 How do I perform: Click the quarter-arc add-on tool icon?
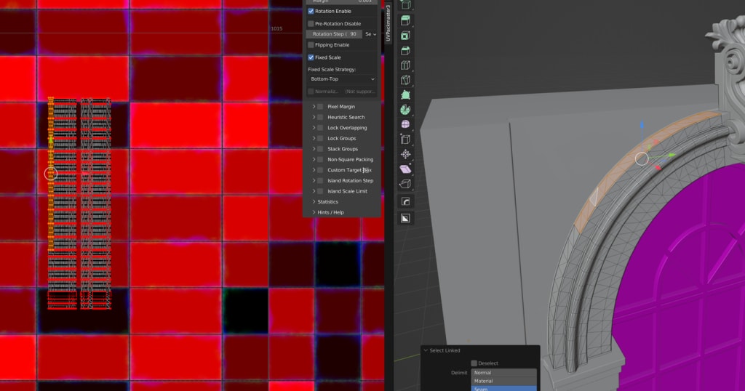click(x=405, y=201)
